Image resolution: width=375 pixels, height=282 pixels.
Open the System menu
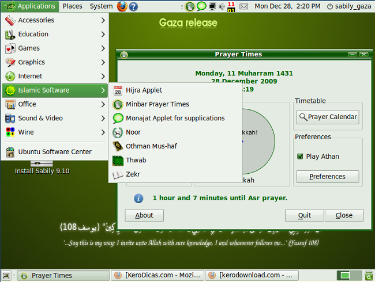101,6
